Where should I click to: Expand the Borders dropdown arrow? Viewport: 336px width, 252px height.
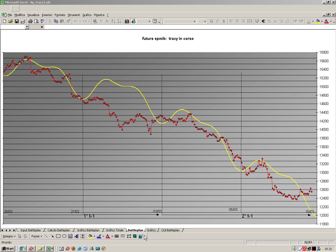(313, 21)
